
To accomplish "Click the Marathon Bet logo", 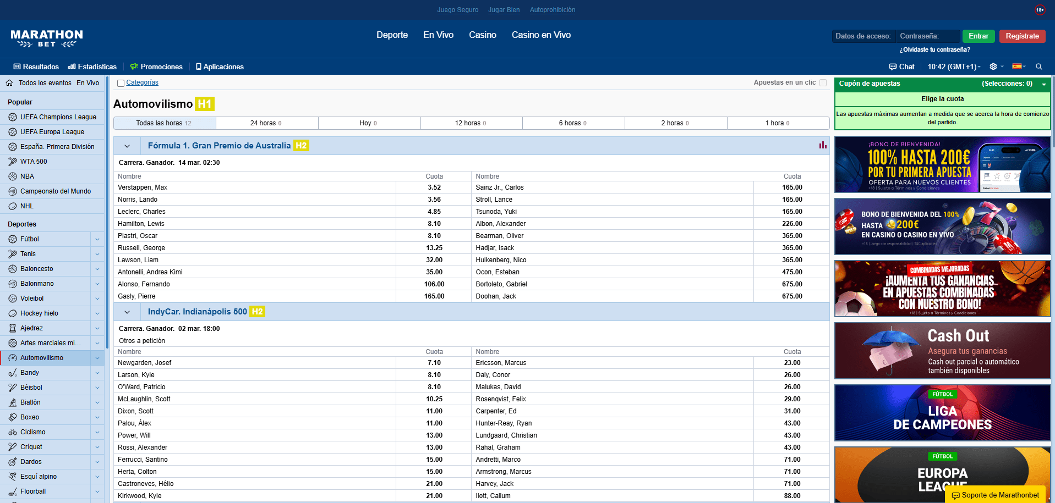I will tap(47, 38).
